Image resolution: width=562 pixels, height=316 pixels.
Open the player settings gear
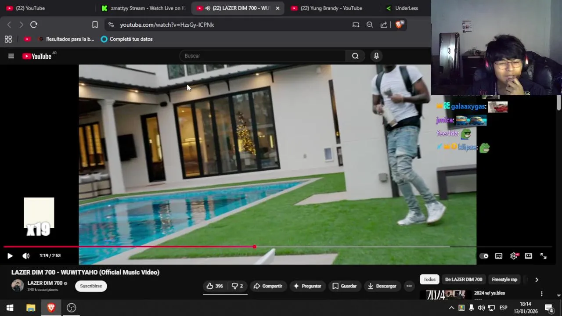514,256
